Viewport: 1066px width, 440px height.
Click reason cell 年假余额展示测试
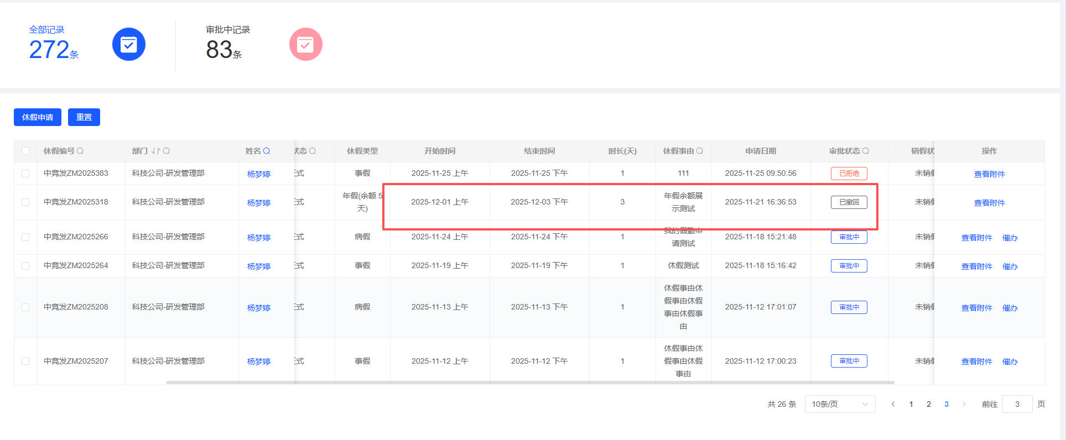tap(683, 202)
